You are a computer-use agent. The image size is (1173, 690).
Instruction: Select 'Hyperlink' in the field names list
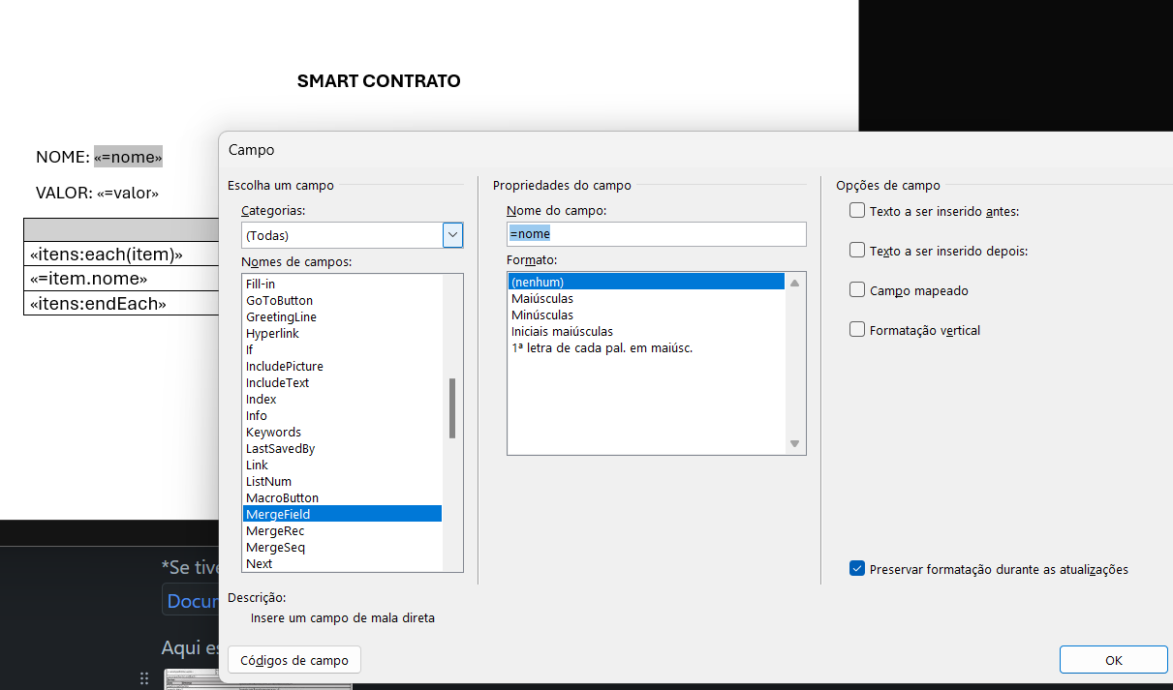click(x=272, y=333)
